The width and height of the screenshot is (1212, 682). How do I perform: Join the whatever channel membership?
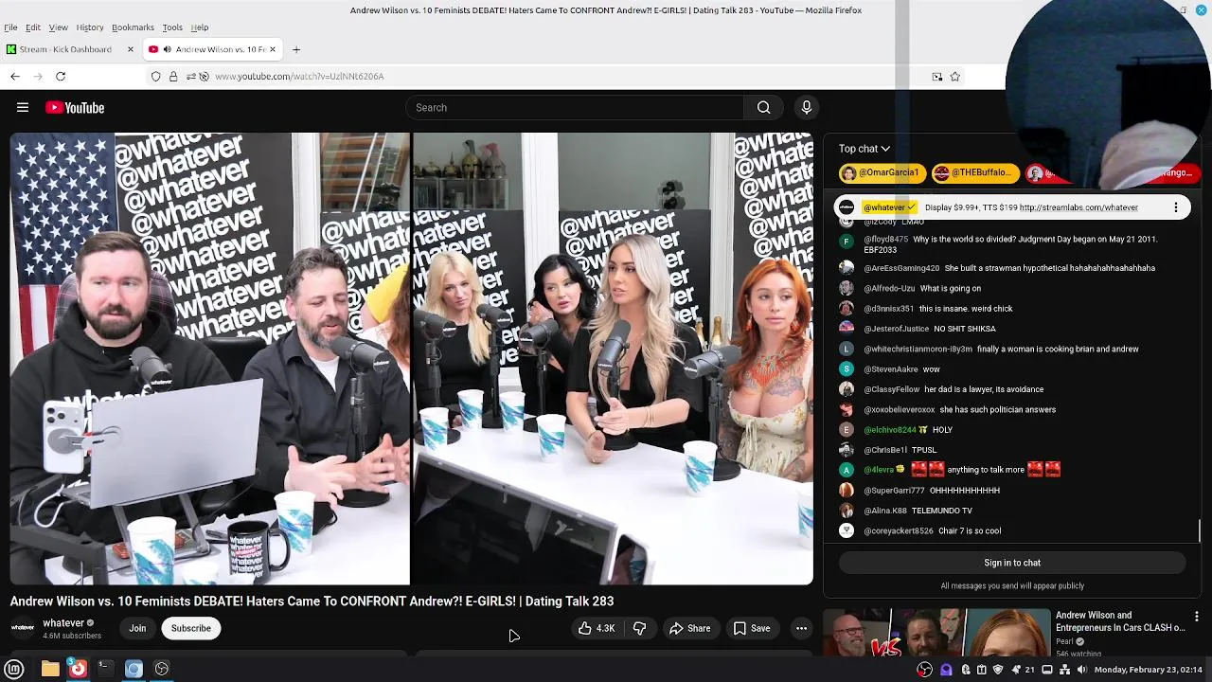[137, 628]
